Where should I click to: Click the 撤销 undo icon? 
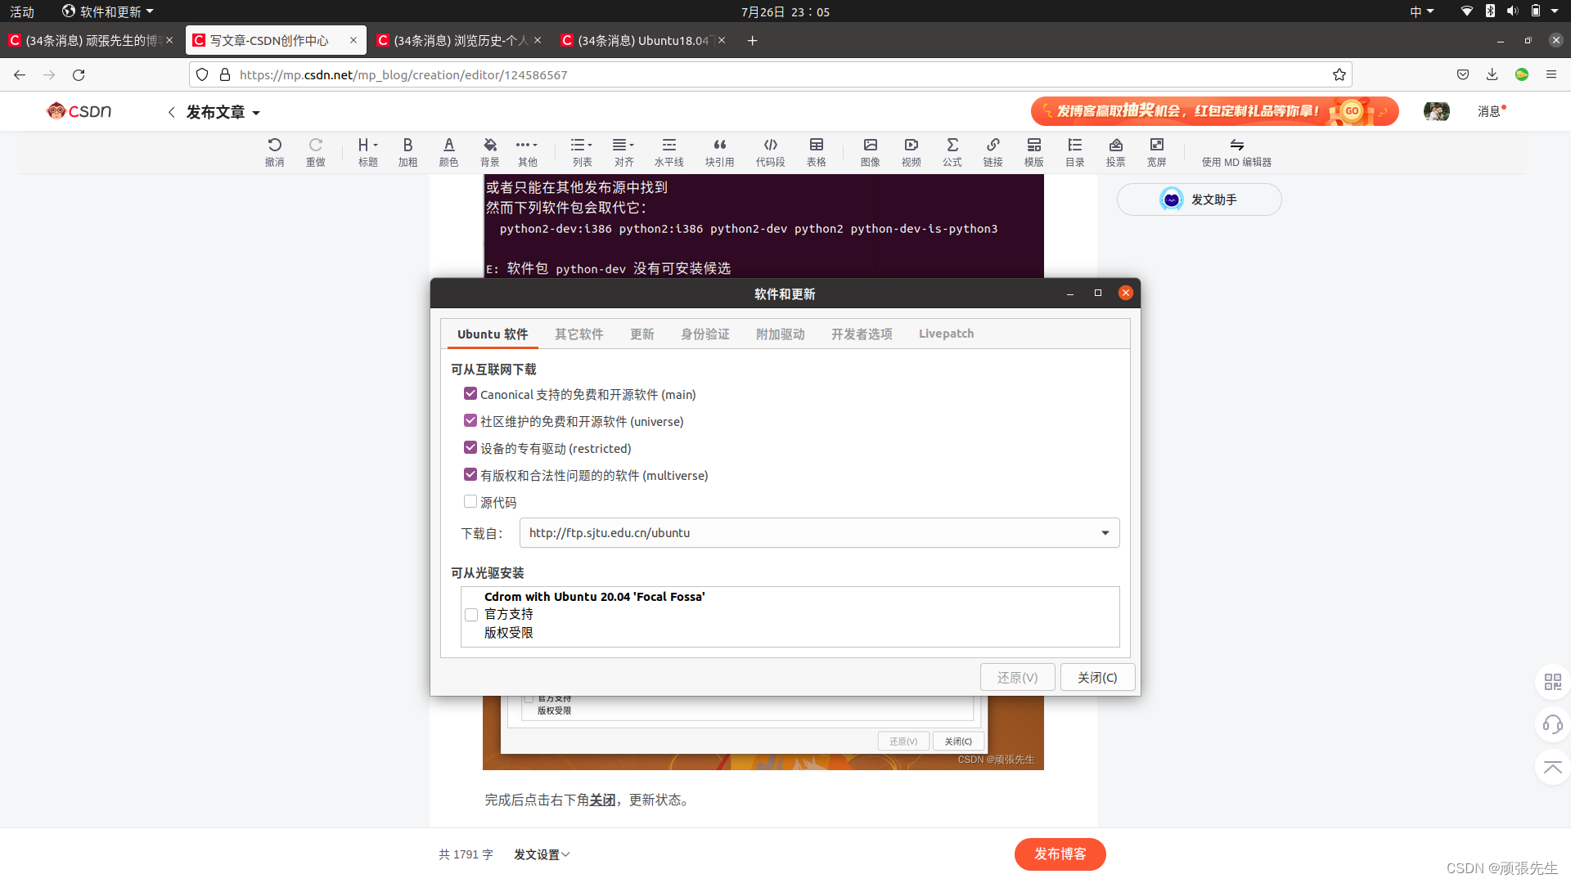275,152
